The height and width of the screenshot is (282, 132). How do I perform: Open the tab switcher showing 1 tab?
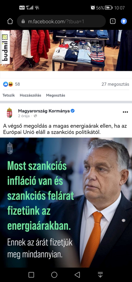113,21
